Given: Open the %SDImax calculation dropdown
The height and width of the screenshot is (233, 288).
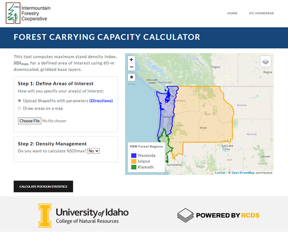Looking at the screenshot, I should pos(93,151).
